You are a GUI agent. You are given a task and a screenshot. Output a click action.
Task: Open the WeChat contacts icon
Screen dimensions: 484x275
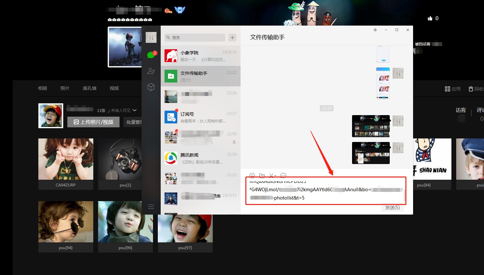click(x=151, y=71)
